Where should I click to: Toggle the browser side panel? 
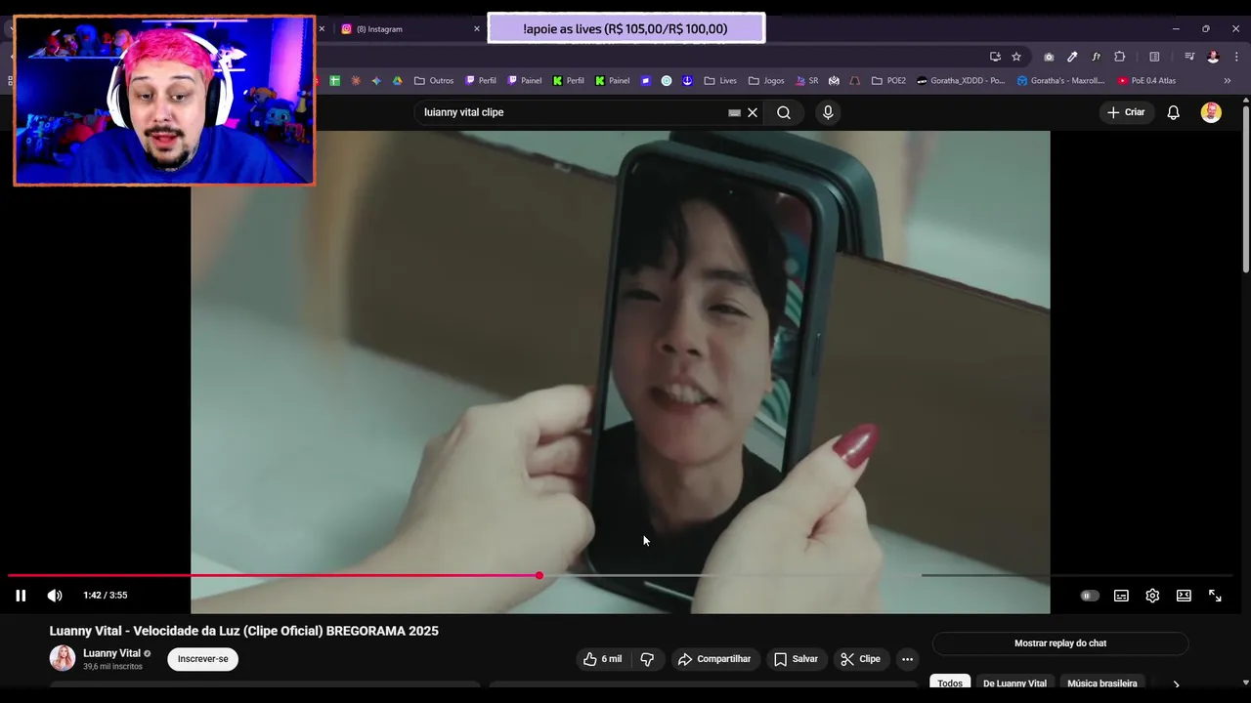1154,57
